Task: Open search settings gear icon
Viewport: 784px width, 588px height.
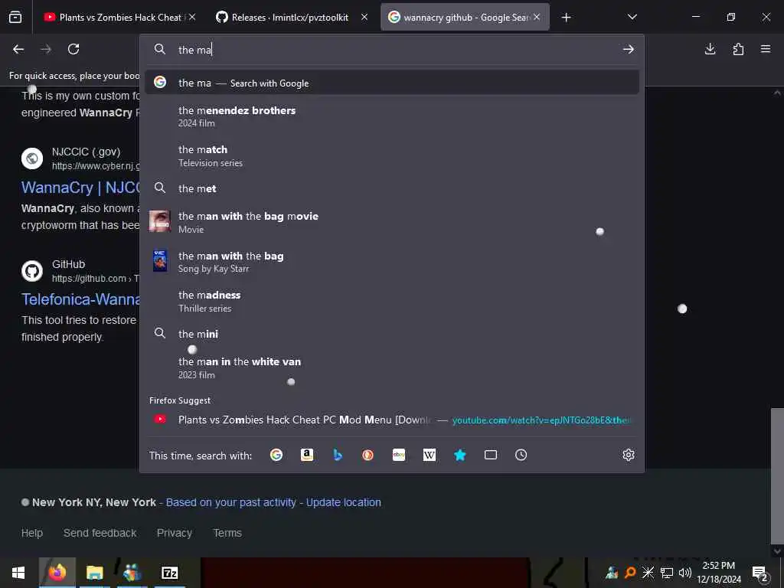Action: (629, 455)
